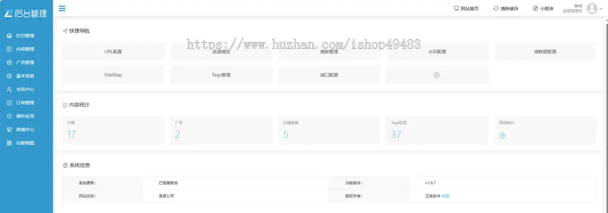Image resolution: width=608 pixels, height=213 pixels.
Task: Click the refresh icon beside 清除缓存
Action: [496, 9]
